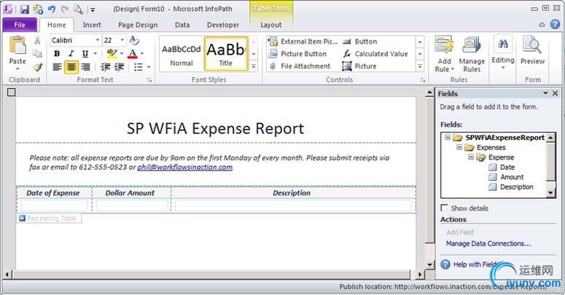
Task: Toggle Bold formatting
Action: pyautogui.click(x=57, y=54)
